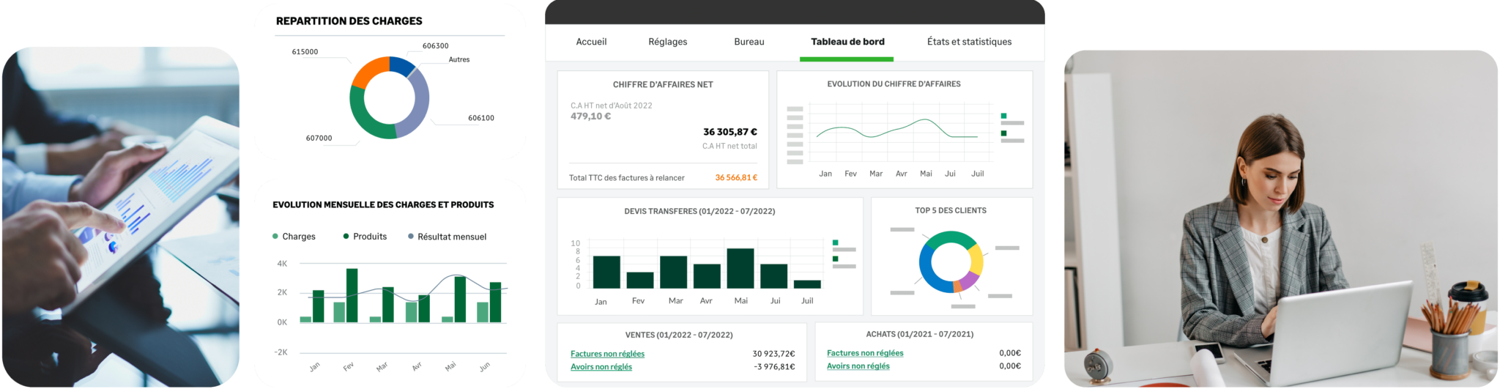Screen dimensions: 1500x389
Task: Switch to the Réglages tab
Action: (x=667, y=42)
